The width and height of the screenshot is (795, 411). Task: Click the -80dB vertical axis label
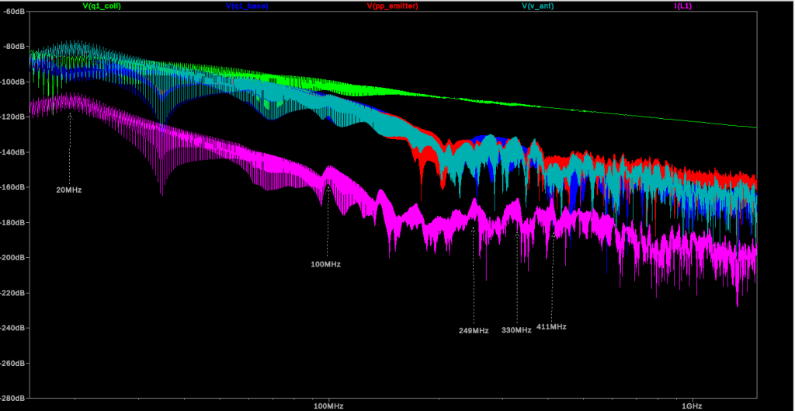[14, 46]
